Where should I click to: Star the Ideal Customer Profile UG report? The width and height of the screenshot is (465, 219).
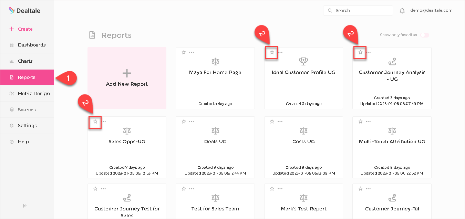click(272, 52)
